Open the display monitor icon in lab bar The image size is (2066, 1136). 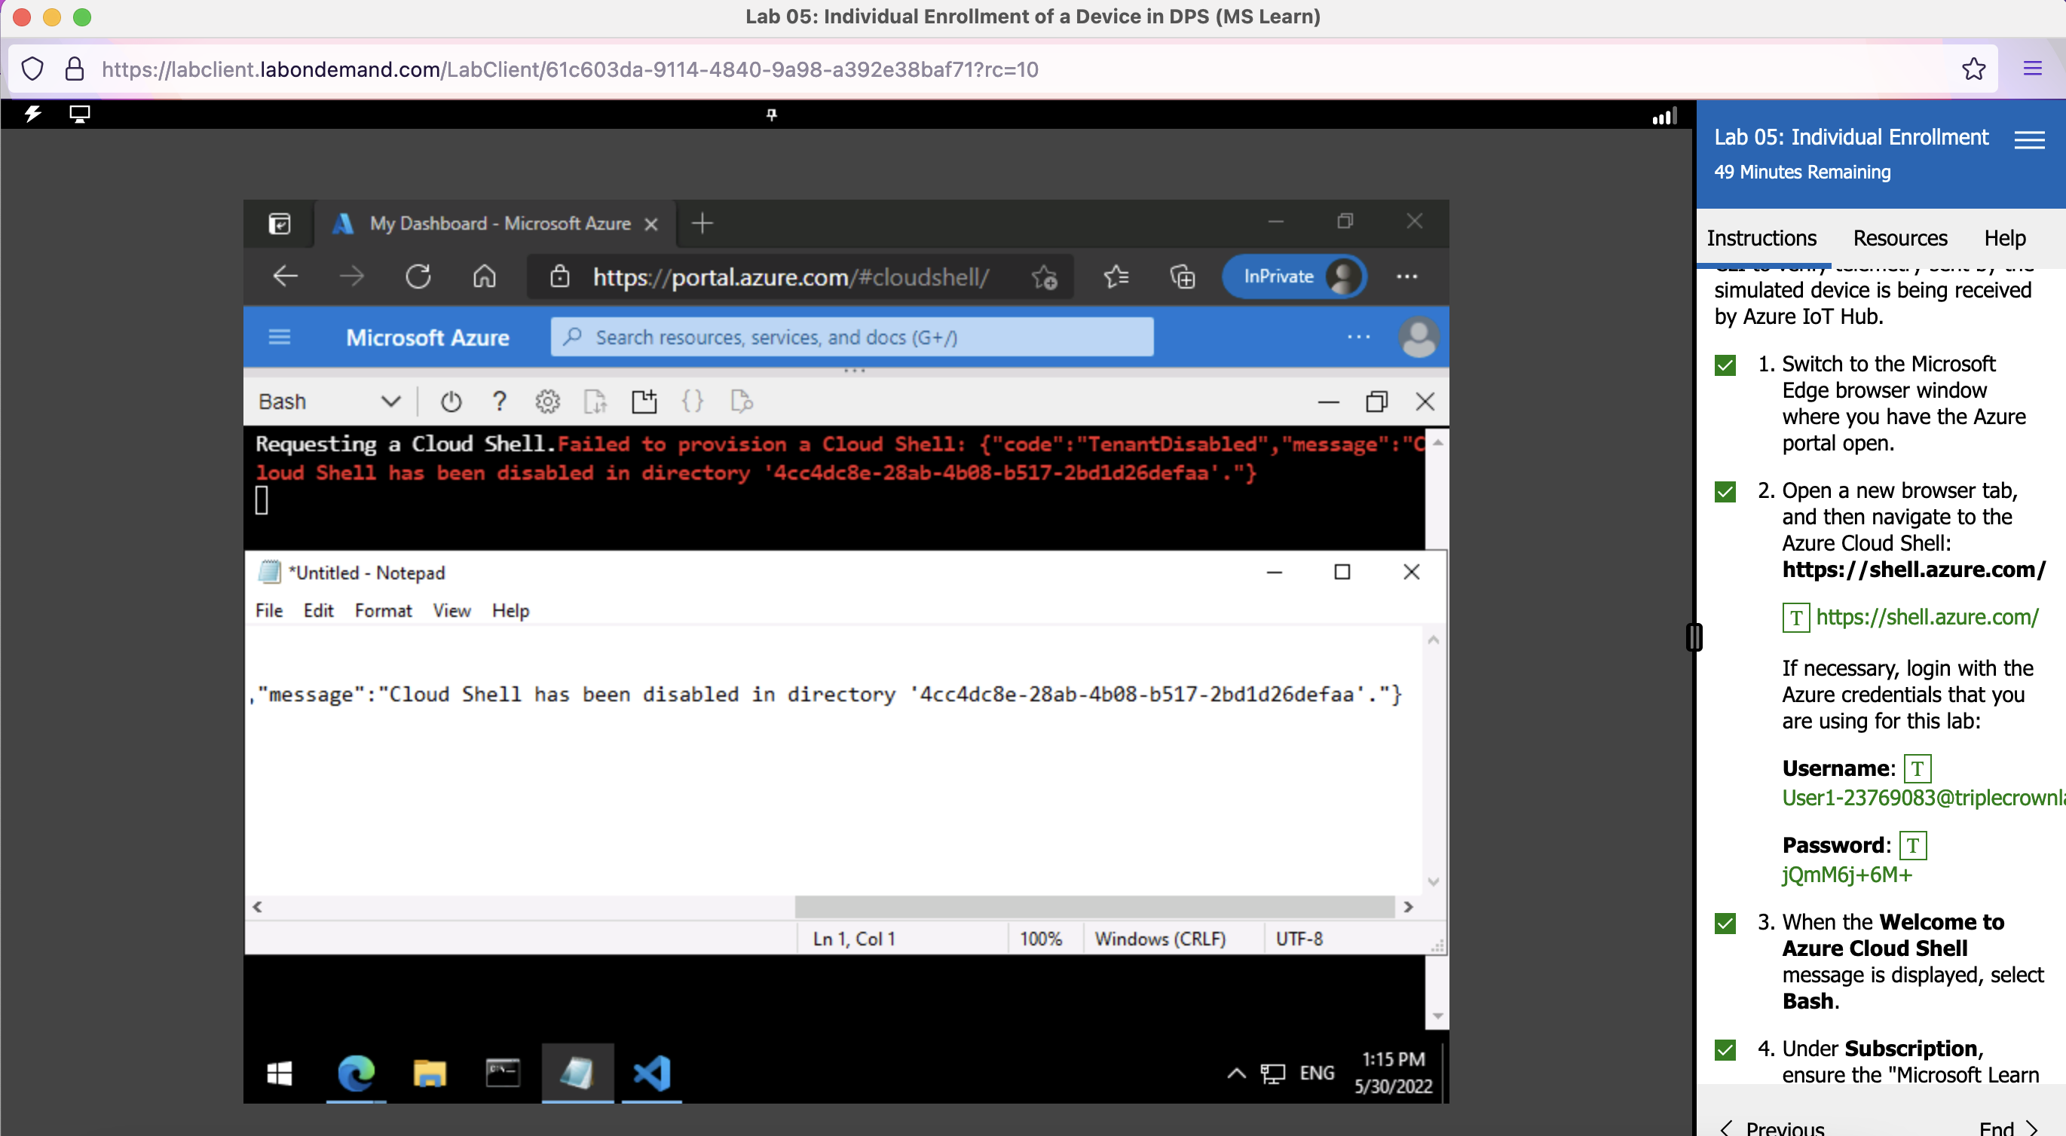[79, 114]
